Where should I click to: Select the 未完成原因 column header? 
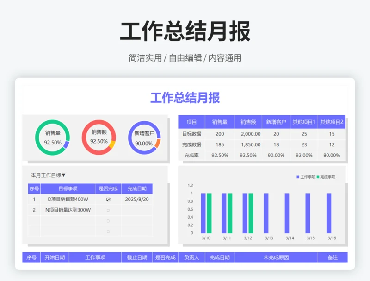pyautogui.click(x=276, y=257)
